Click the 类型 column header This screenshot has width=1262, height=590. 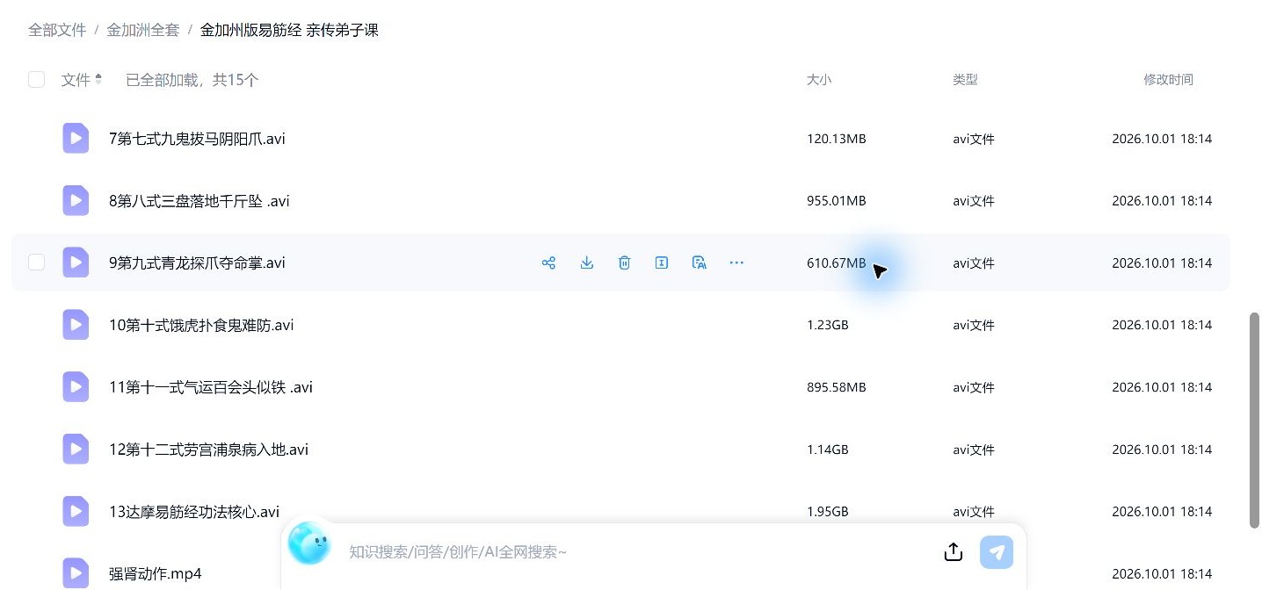(x=965, y=80)
